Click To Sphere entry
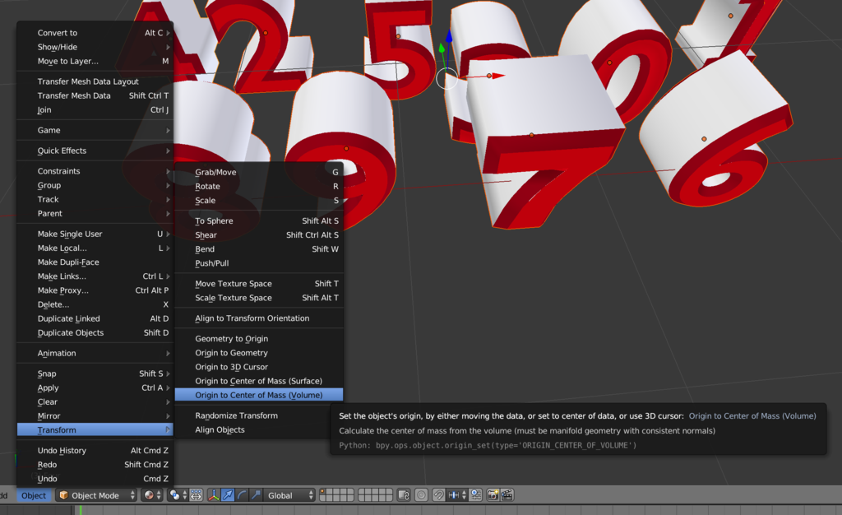The width and height of the screenshot is (842, 515). (259, 220)
